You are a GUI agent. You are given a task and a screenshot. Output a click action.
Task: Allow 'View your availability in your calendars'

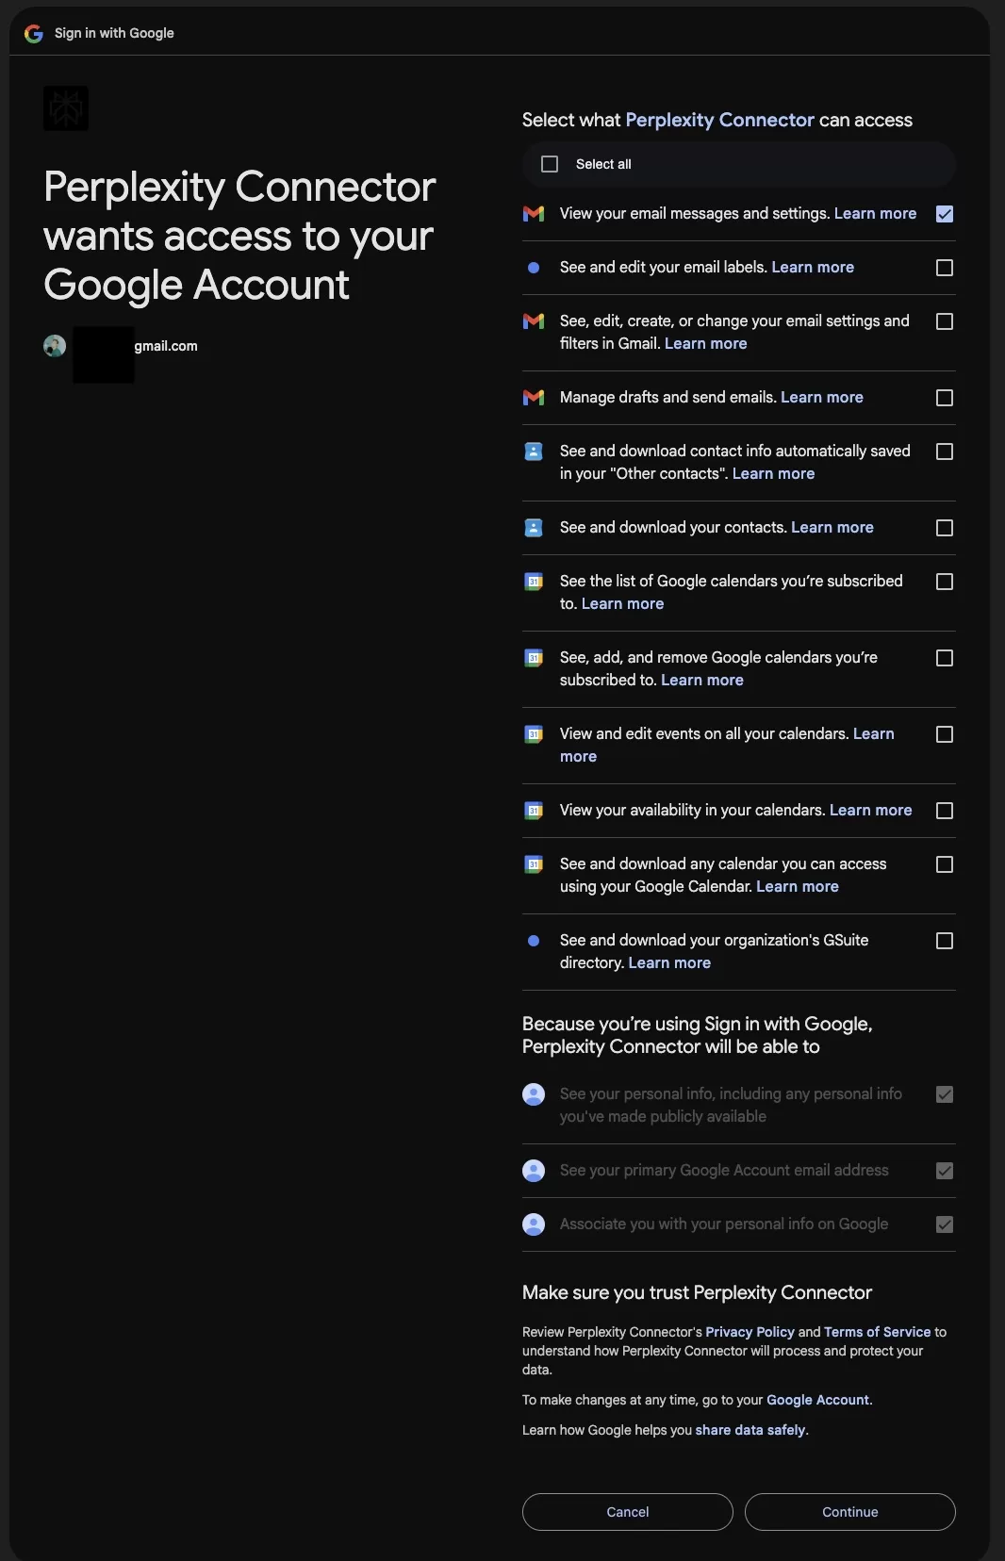(945, 811)
